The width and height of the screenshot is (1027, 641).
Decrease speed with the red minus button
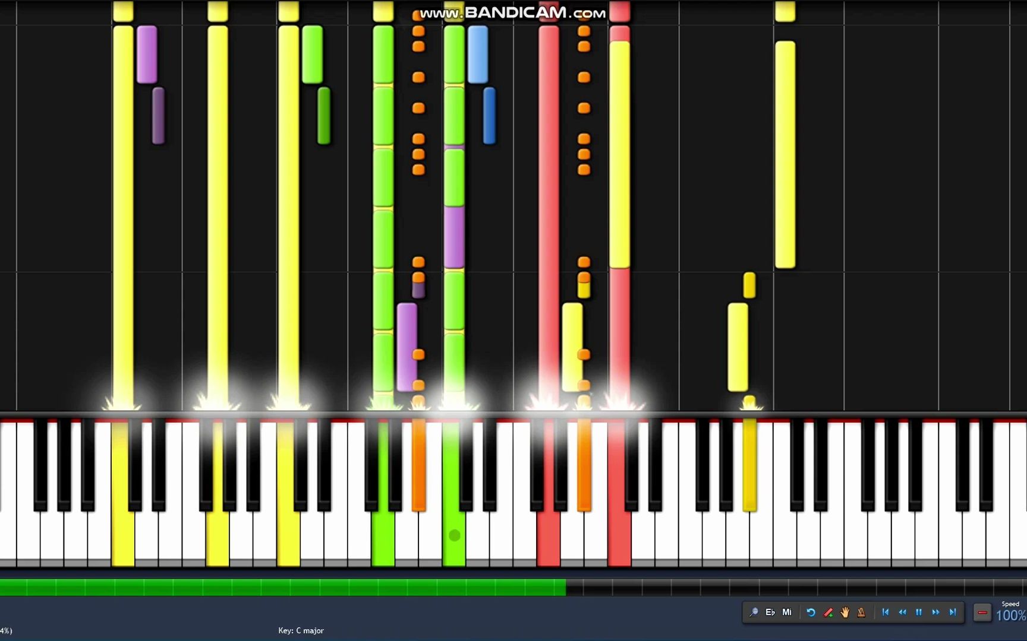click(982, 613)
